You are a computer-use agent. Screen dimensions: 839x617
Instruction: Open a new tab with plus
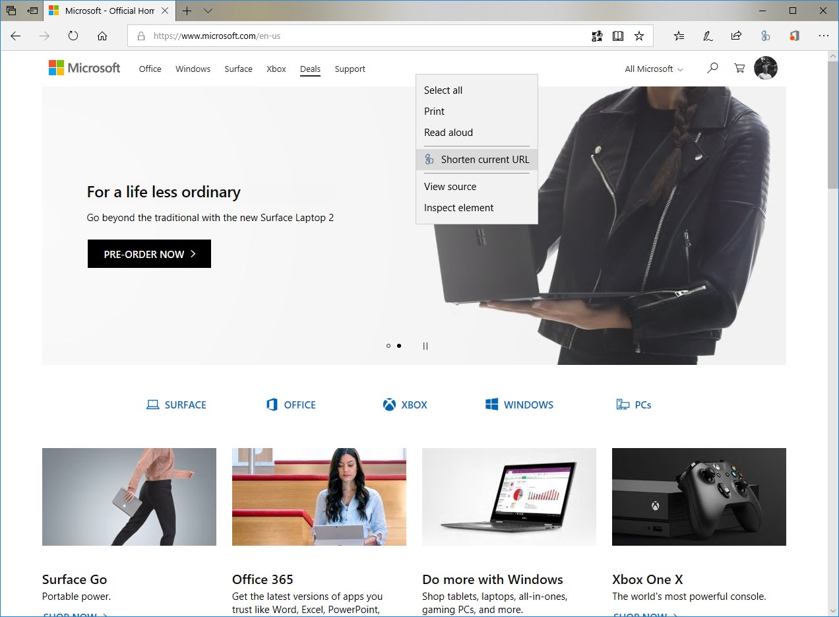point(187,11)
